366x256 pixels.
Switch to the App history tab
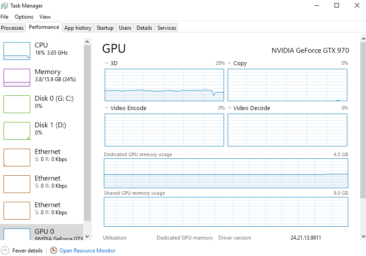point(78,28)
